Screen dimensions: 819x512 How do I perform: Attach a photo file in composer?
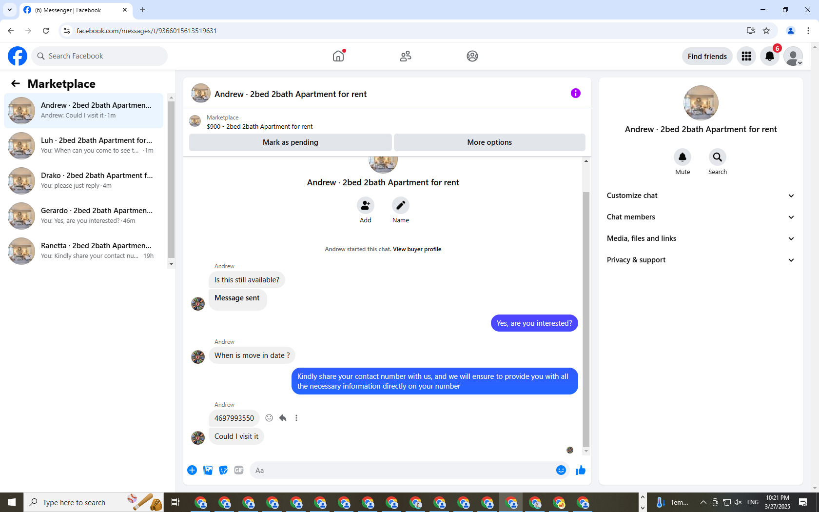click(208, 470)
